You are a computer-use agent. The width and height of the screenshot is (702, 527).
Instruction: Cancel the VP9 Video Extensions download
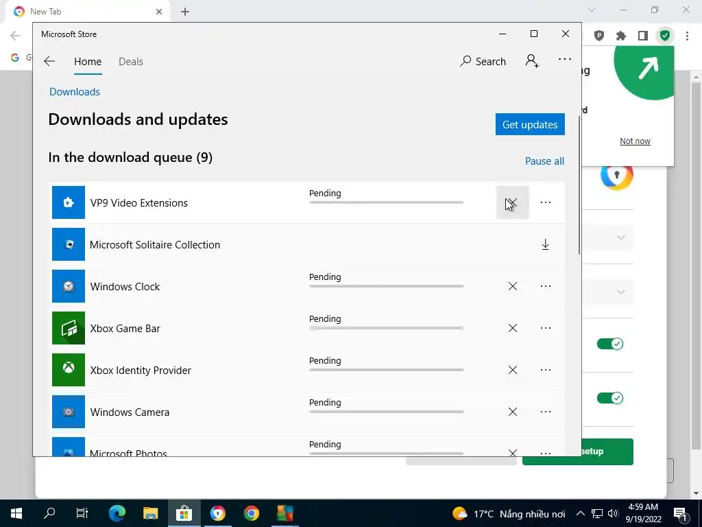(x=513, y=202)
